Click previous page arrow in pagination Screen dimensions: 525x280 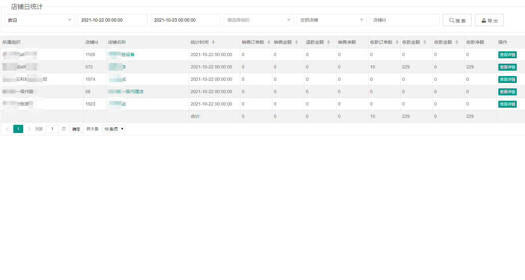(7, 129)
